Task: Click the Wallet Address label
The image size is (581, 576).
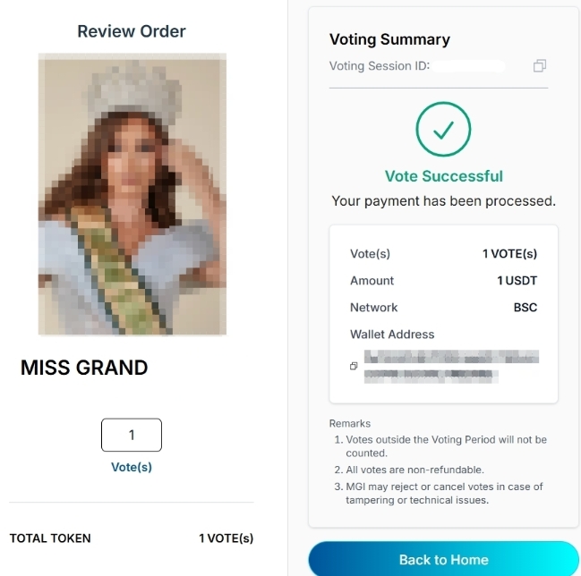Action: pyautogui.click(x=392, y=335)
